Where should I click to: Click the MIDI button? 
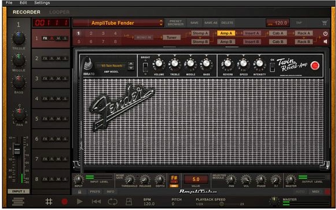(316, 192)
